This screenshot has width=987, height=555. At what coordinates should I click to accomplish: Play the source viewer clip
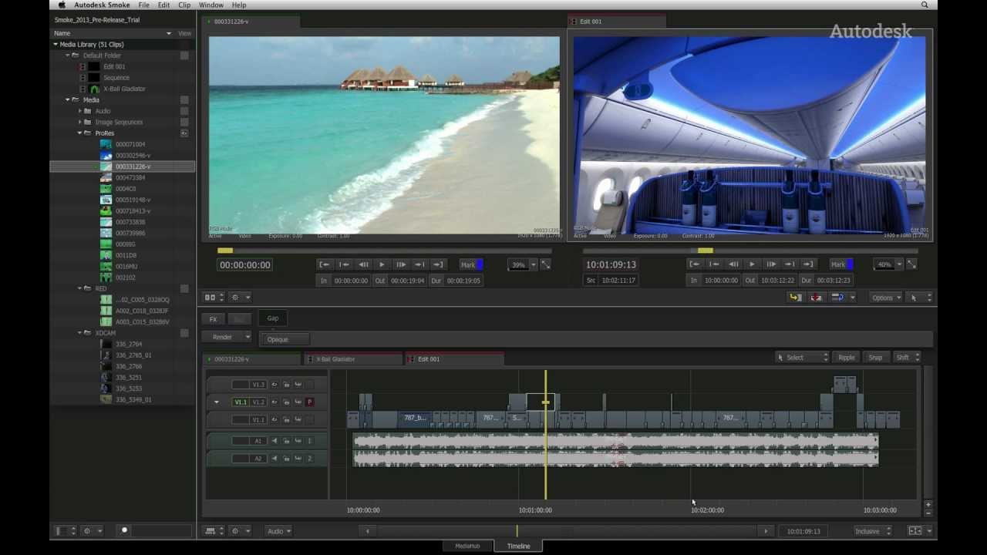tap(382, 264)
